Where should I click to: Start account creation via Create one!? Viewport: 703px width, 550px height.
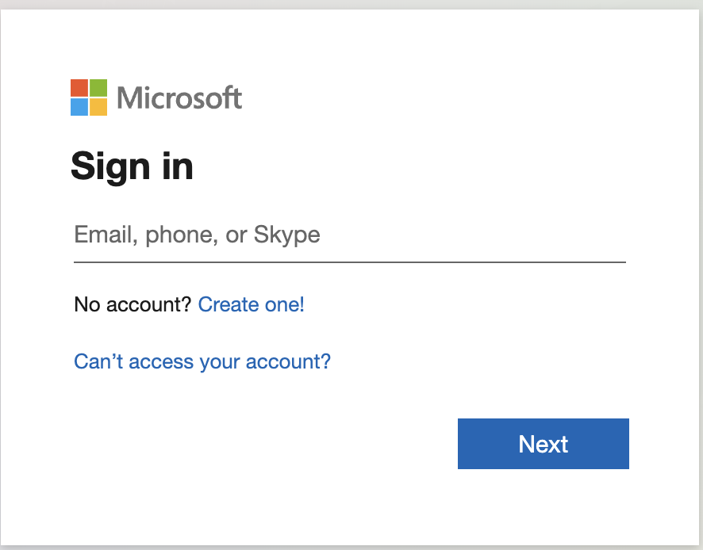[x=251, y=304]
